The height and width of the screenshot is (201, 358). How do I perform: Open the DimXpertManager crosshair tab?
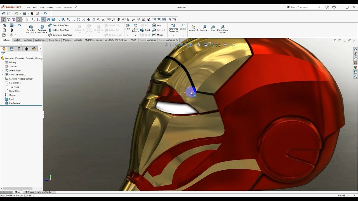tap(27, 49)
